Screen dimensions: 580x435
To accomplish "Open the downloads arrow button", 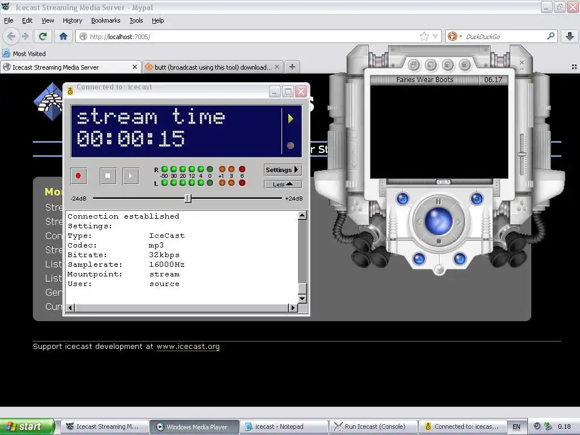I will click(x=570, y=36).
